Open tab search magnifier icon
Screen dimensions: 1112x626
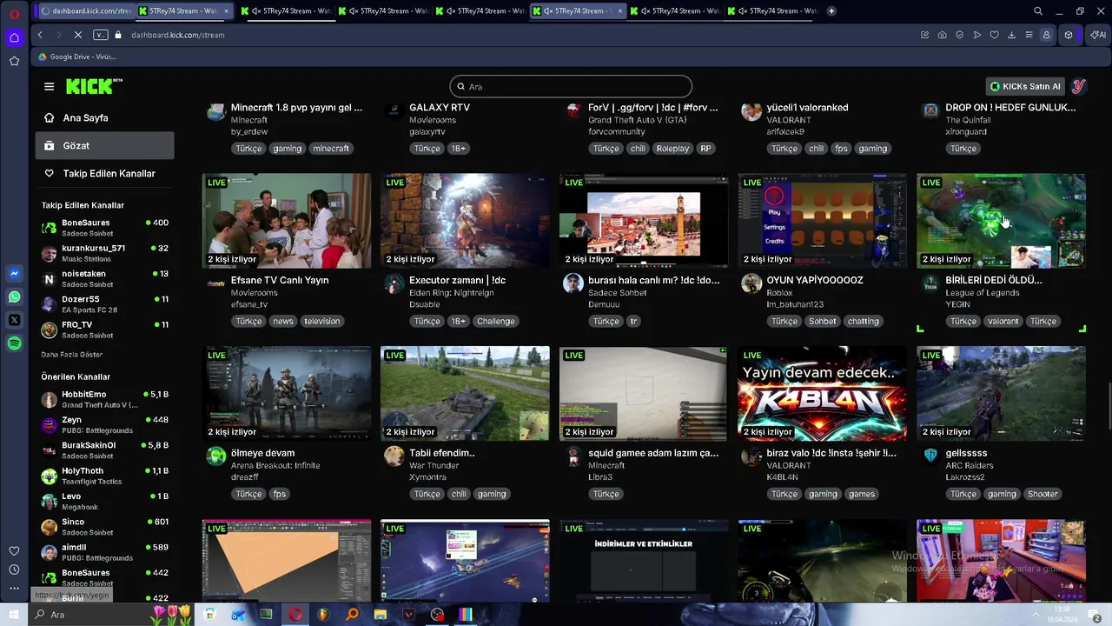1038,11
